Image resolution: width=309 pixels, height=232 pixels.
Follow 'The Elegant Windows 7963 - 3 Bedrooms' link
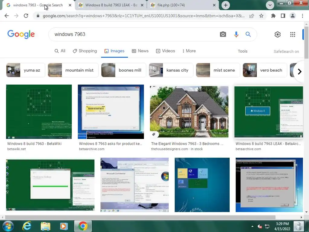187,143
